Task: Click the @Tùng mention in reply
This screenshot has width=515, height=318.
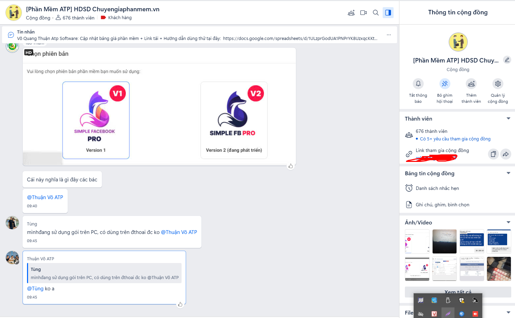Action: pos(35,289)
